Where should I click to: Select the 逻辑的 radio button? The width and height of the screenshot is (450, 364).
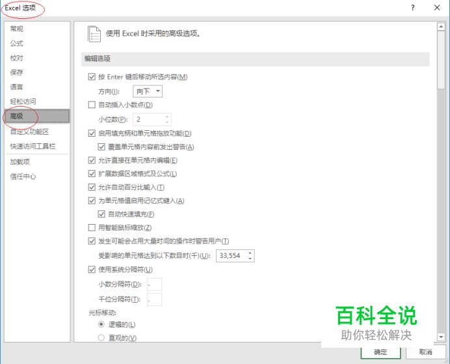click(x=101, y=324)
